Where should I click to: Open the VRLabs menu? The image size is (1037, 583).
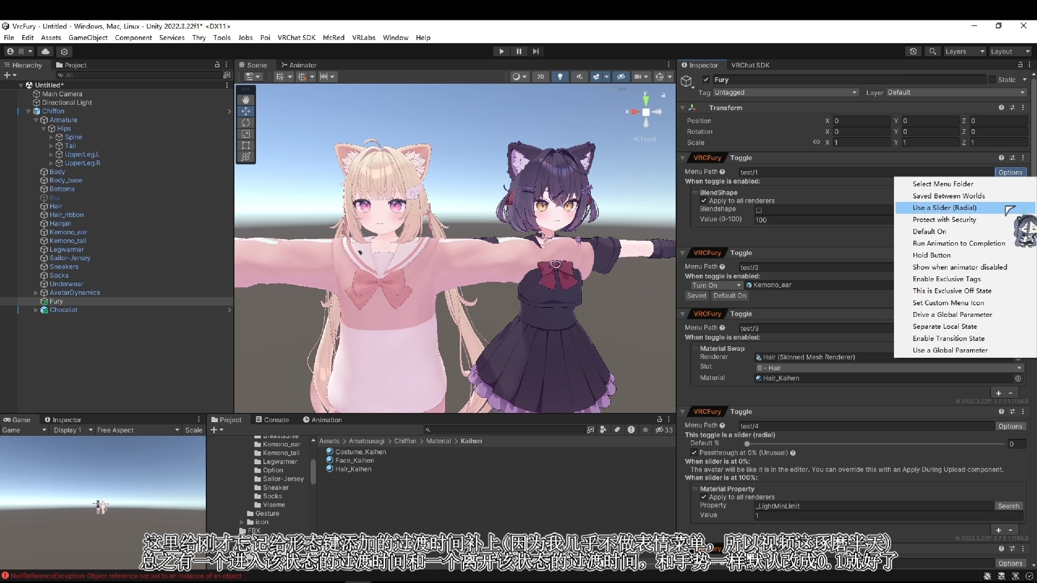pyautogui.click(x=363, y=38)
